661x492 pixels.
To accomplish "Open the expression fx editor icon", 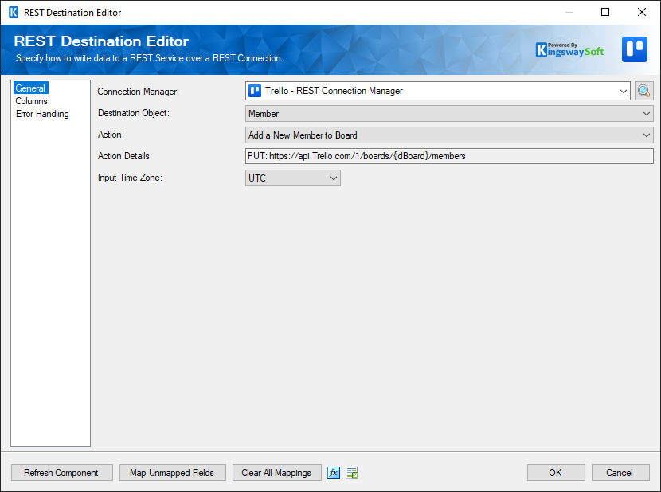I will click(x=334, y=473).
